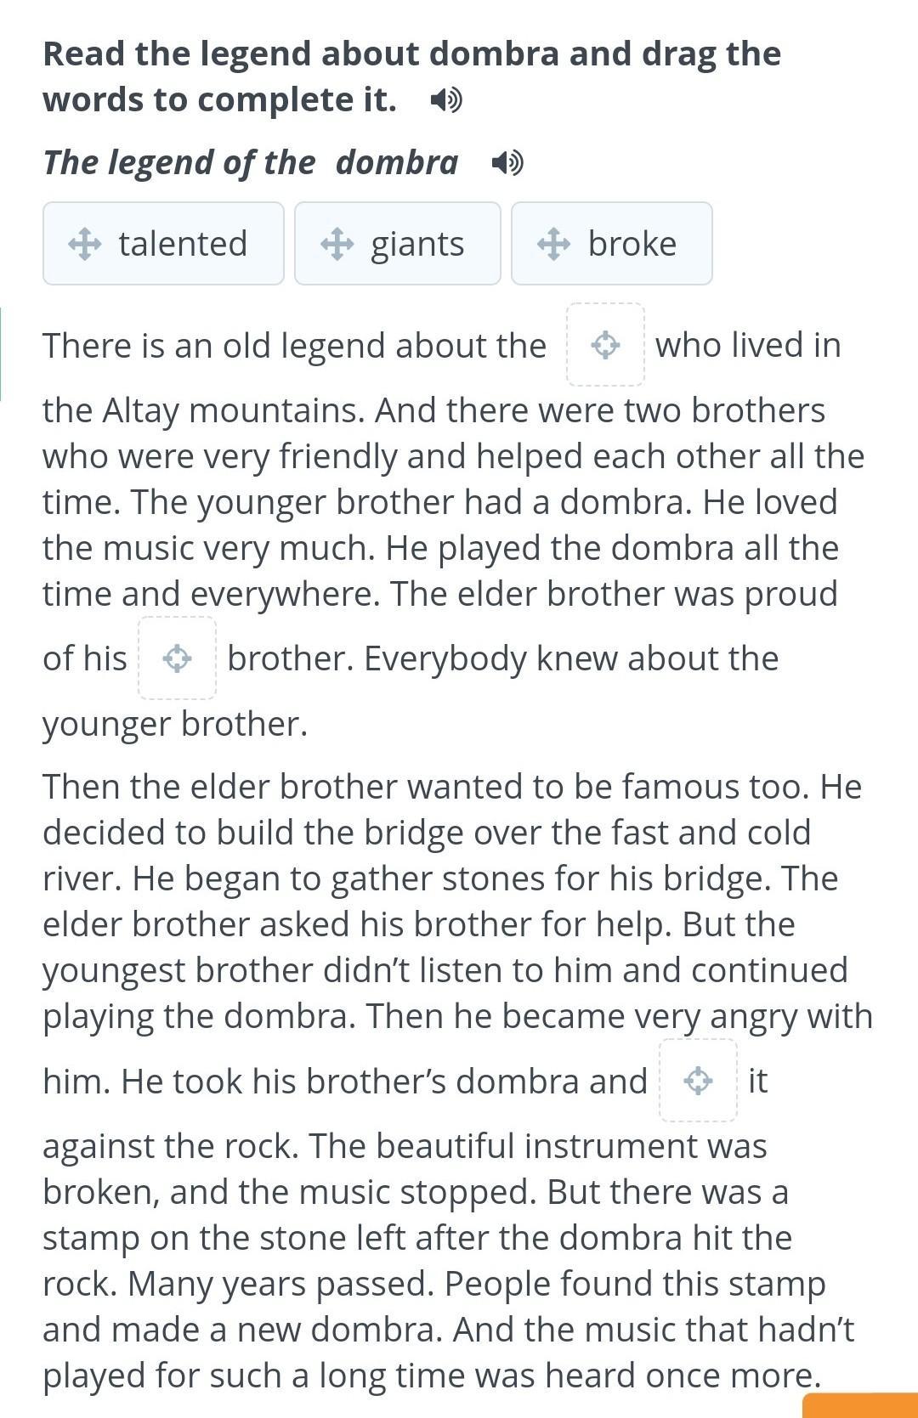This screenshot has height=1418, width=918.
Task: Click the move handle icon on 'talented' chip
Action: click(x=84, y=244)
